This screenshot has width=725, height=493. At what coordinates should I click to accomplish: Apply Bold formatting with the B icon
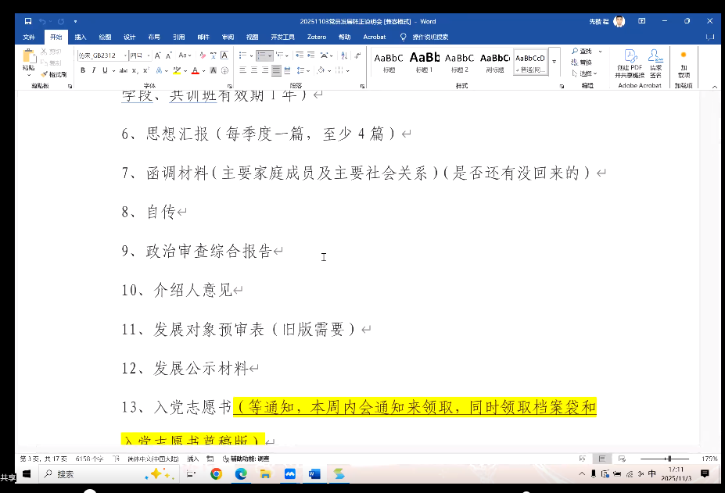[83, 70]
